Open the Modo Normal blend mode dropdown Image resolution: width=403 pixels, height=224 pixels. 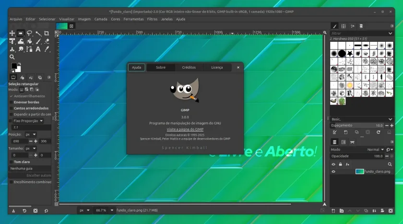coord(375,150)
